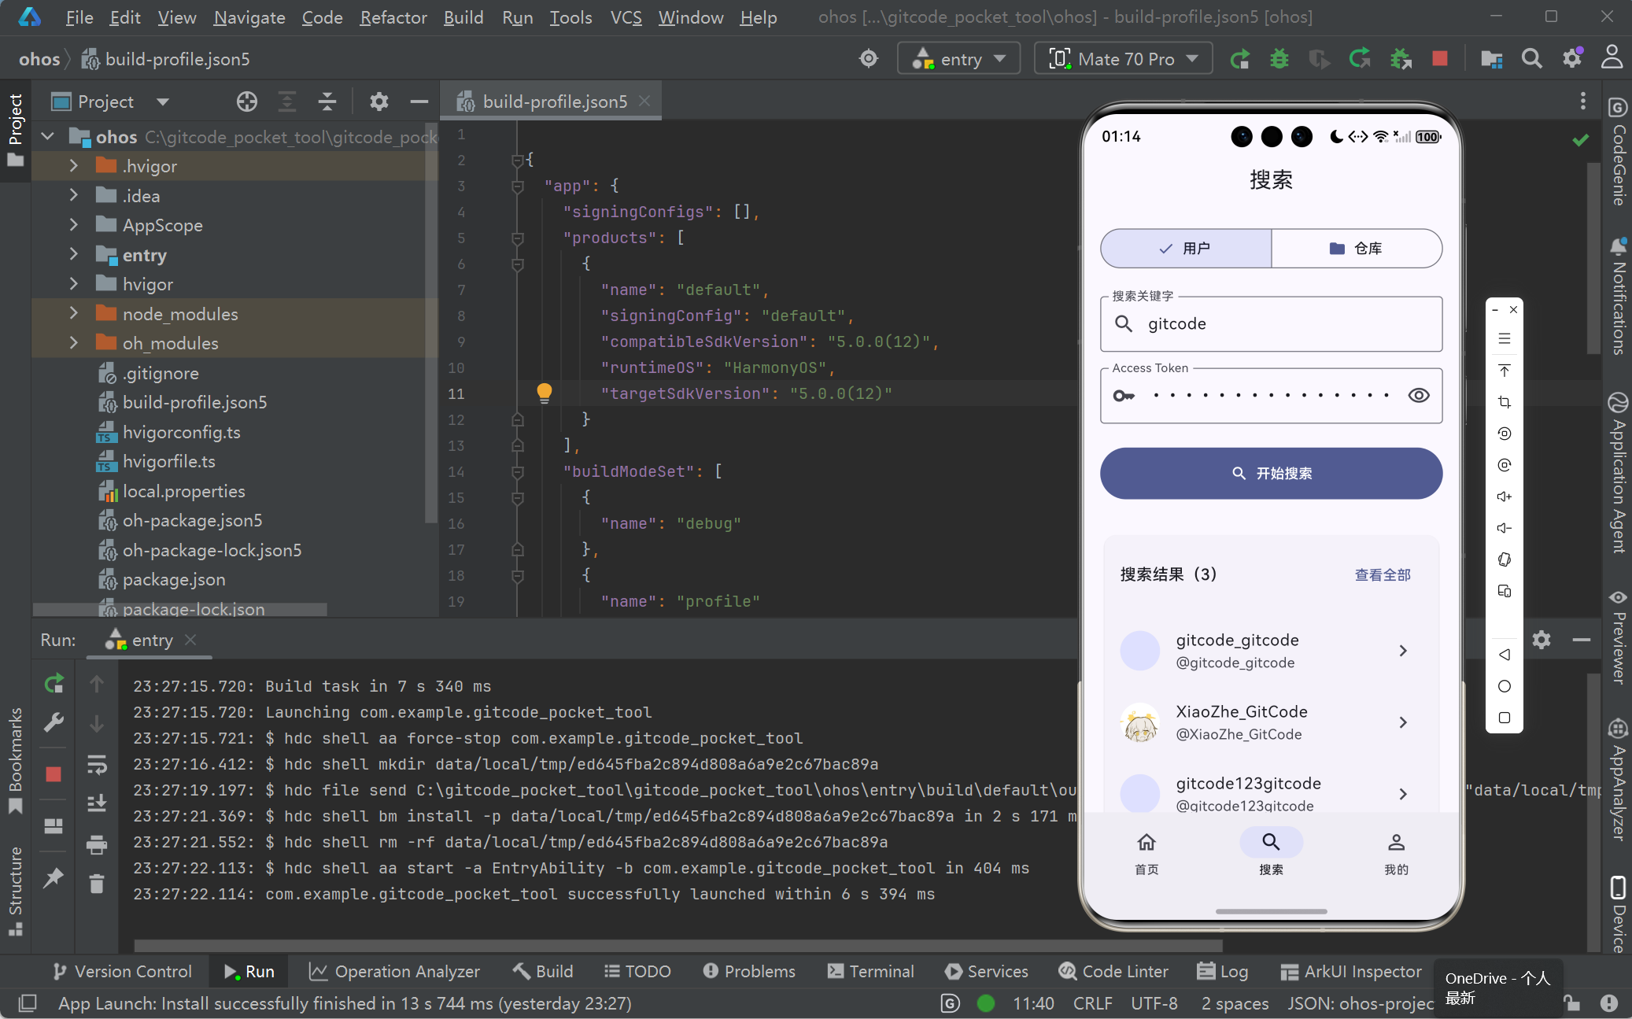The image size is (1632, 1019).
Task: Click the green Run entry icon
Action: tap(1239, 59)
